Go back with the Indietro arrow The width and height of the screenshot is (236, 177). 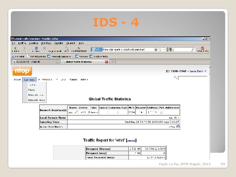coord(15,48)
